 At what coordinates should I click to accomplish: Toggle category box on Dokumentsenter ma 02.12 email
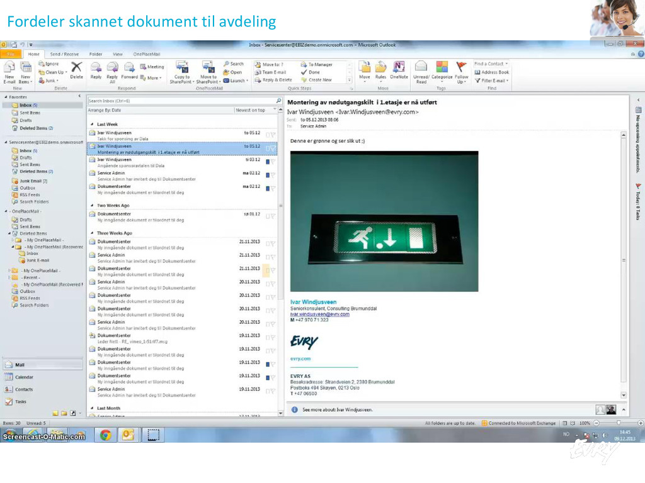[x=268, y=189]
